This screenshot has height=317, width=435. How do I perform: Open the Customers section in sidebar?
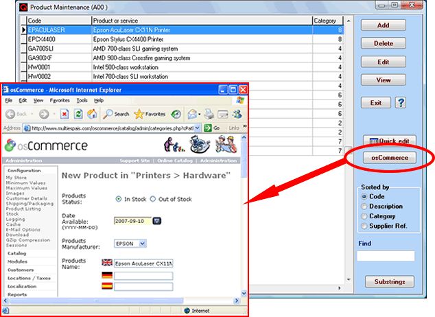point(21,270)
